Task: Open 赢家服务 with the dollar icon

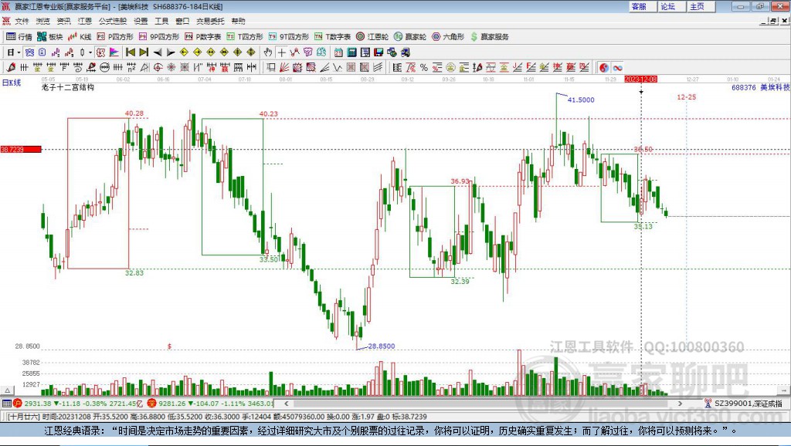Action: coord(489,37)
